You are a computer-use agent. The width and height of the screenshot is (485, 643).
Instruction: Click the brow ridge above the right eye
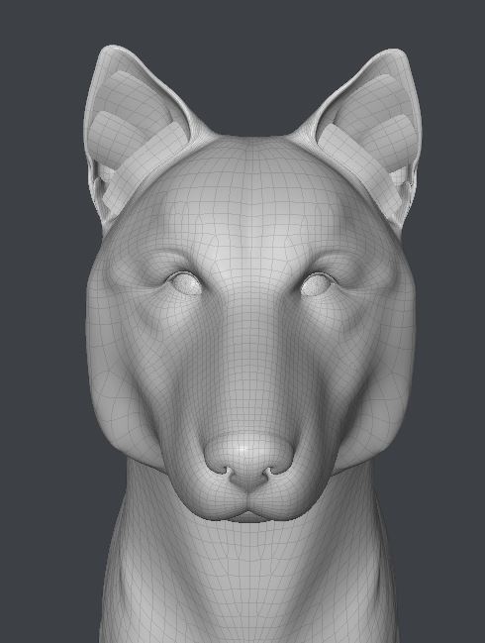[x=334, y=257]
